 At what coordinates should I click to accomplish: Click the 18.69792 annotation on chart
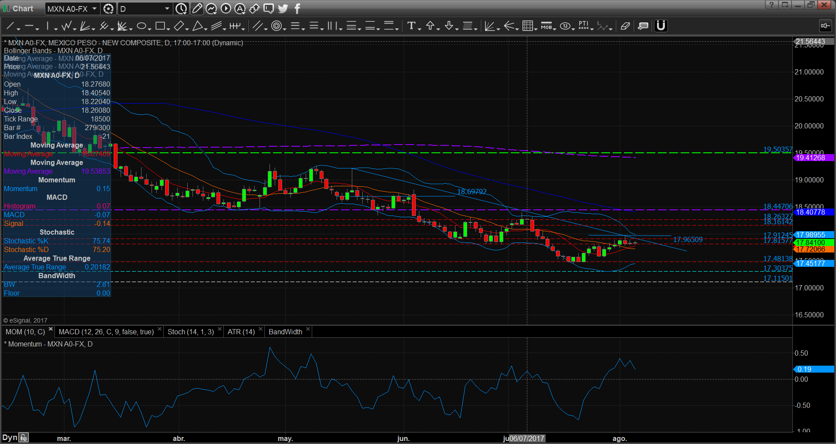[472, 192]
